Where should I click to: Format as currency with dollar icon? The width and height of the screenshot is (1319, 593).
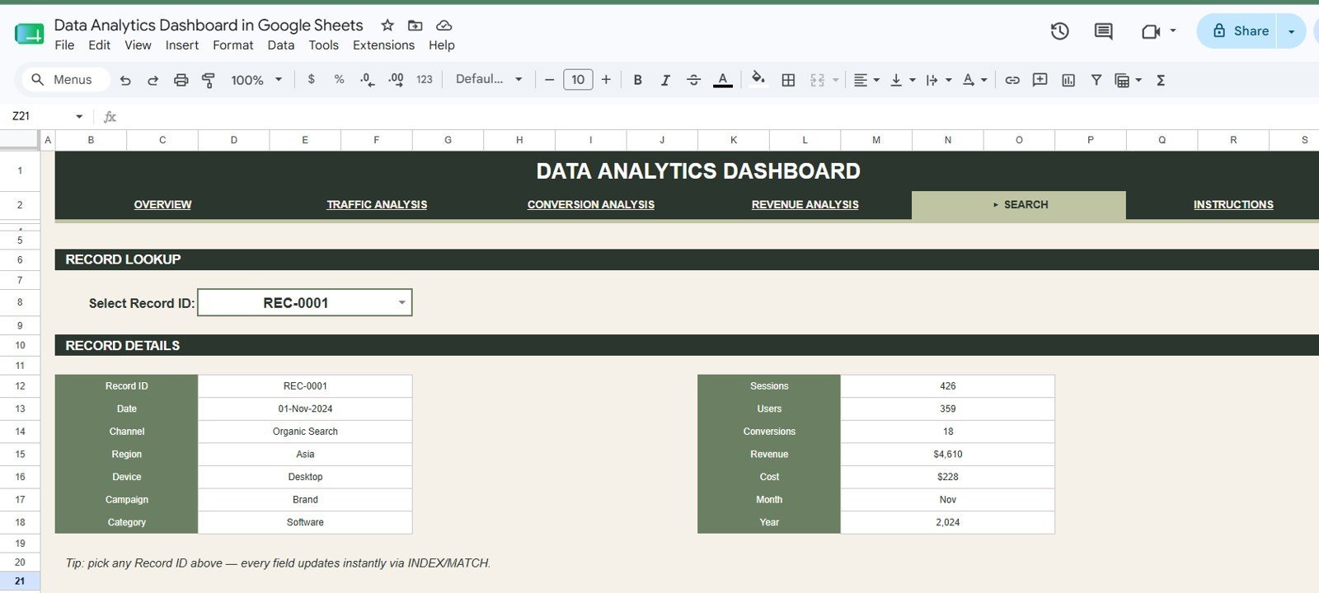coord(311,79)
